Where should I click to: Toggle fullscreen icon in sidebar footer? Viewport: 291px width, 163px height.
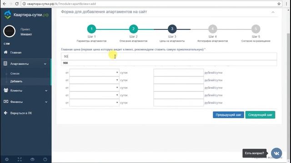(20, 159)
